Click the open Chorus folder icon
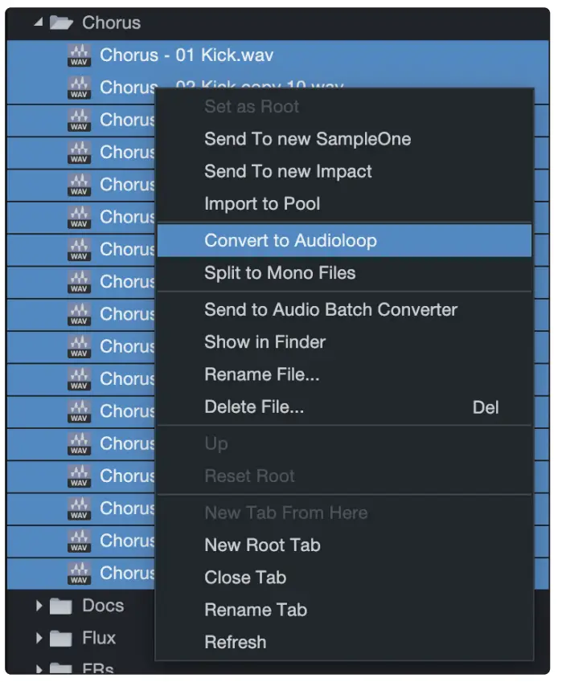 pyautogui.click(x=62, y=23)
